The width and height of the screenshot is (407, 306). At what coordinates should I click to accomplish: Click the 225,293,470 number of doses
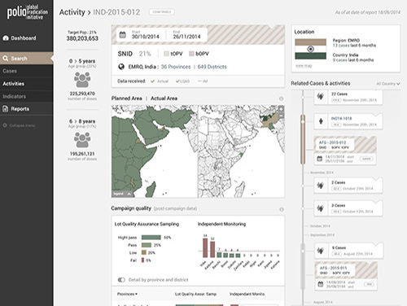point(82,94)
